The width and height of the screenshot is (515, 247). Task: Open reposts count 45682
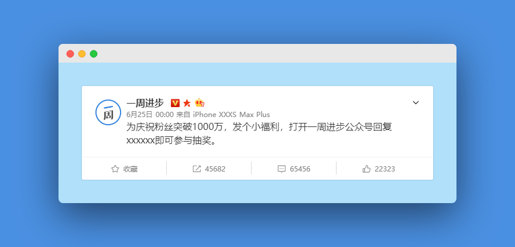pyautogui.click(x=215, y=169)
